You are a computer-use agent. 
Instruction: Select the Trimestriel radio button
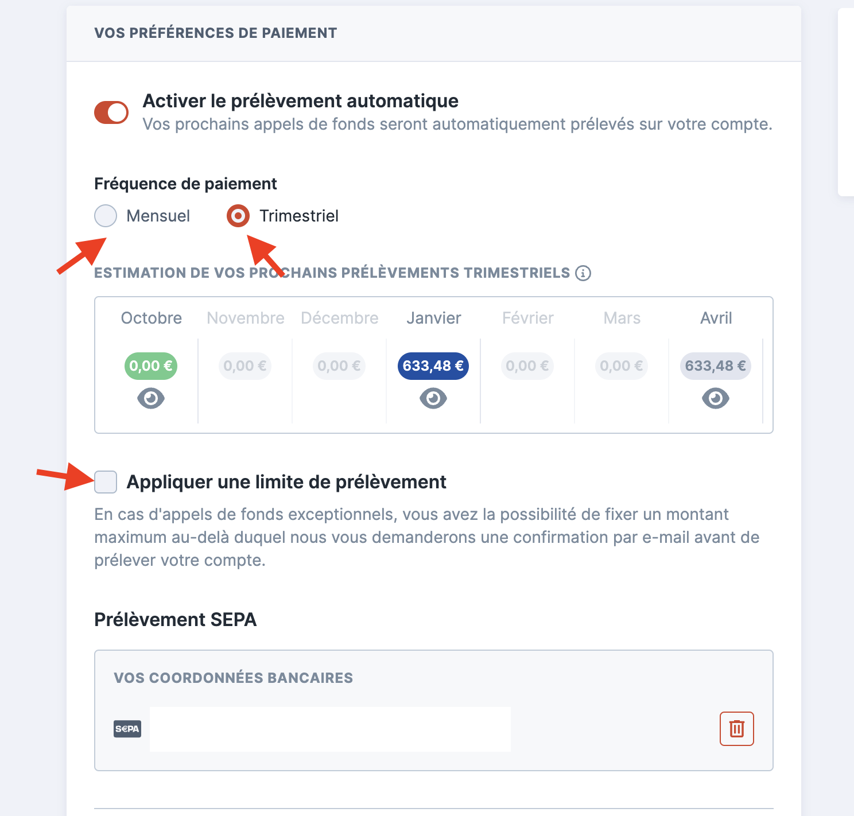(x=238, y=216)
